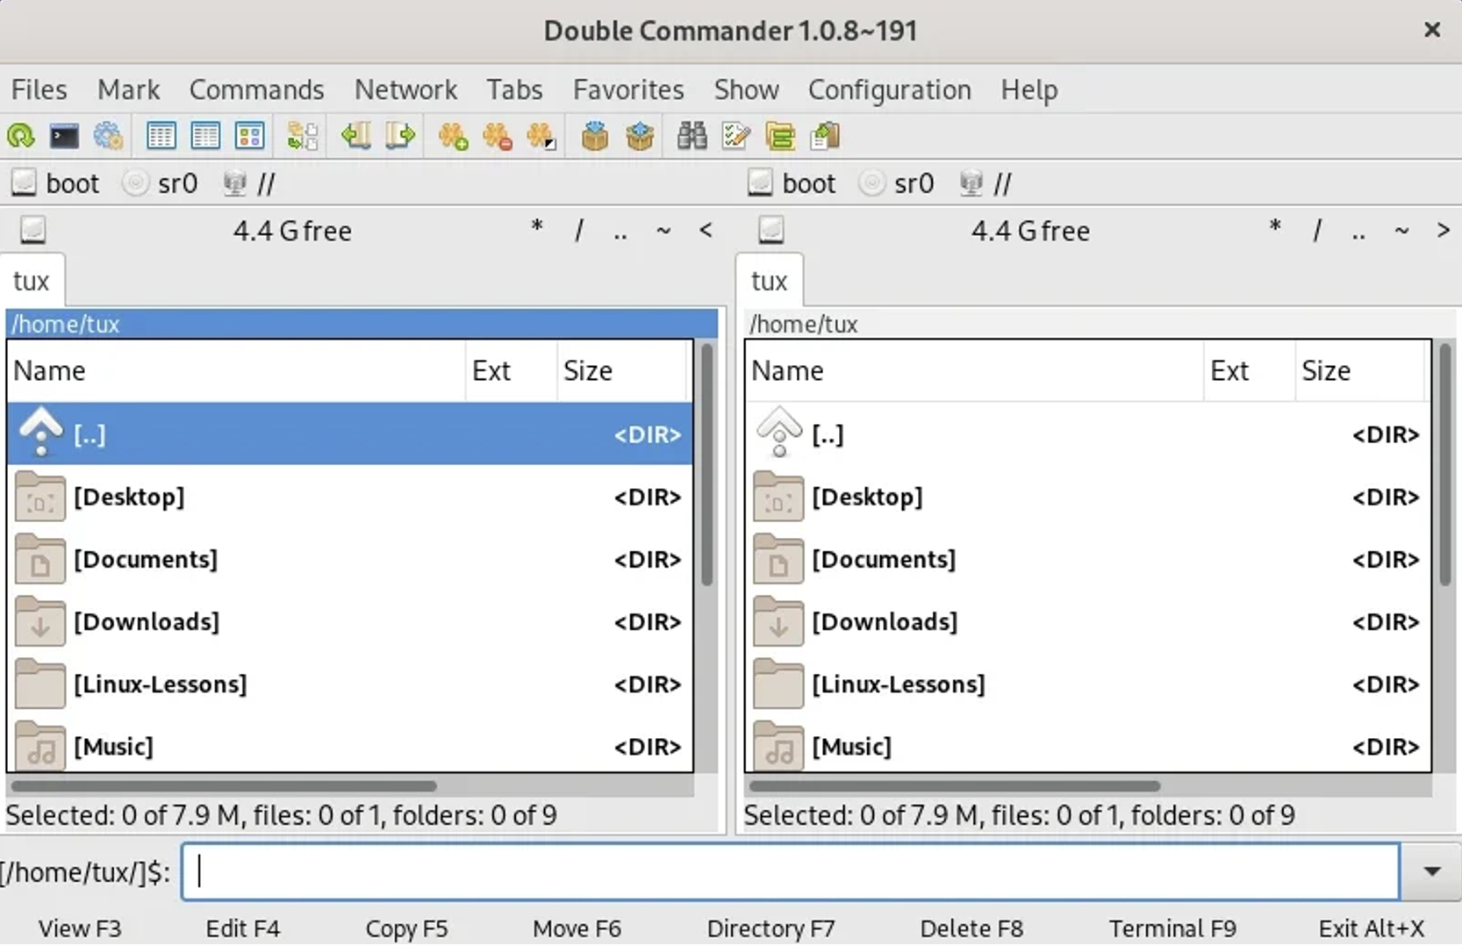1462x946 pixels.
Task: Open the file search tool
Action: 692,136
